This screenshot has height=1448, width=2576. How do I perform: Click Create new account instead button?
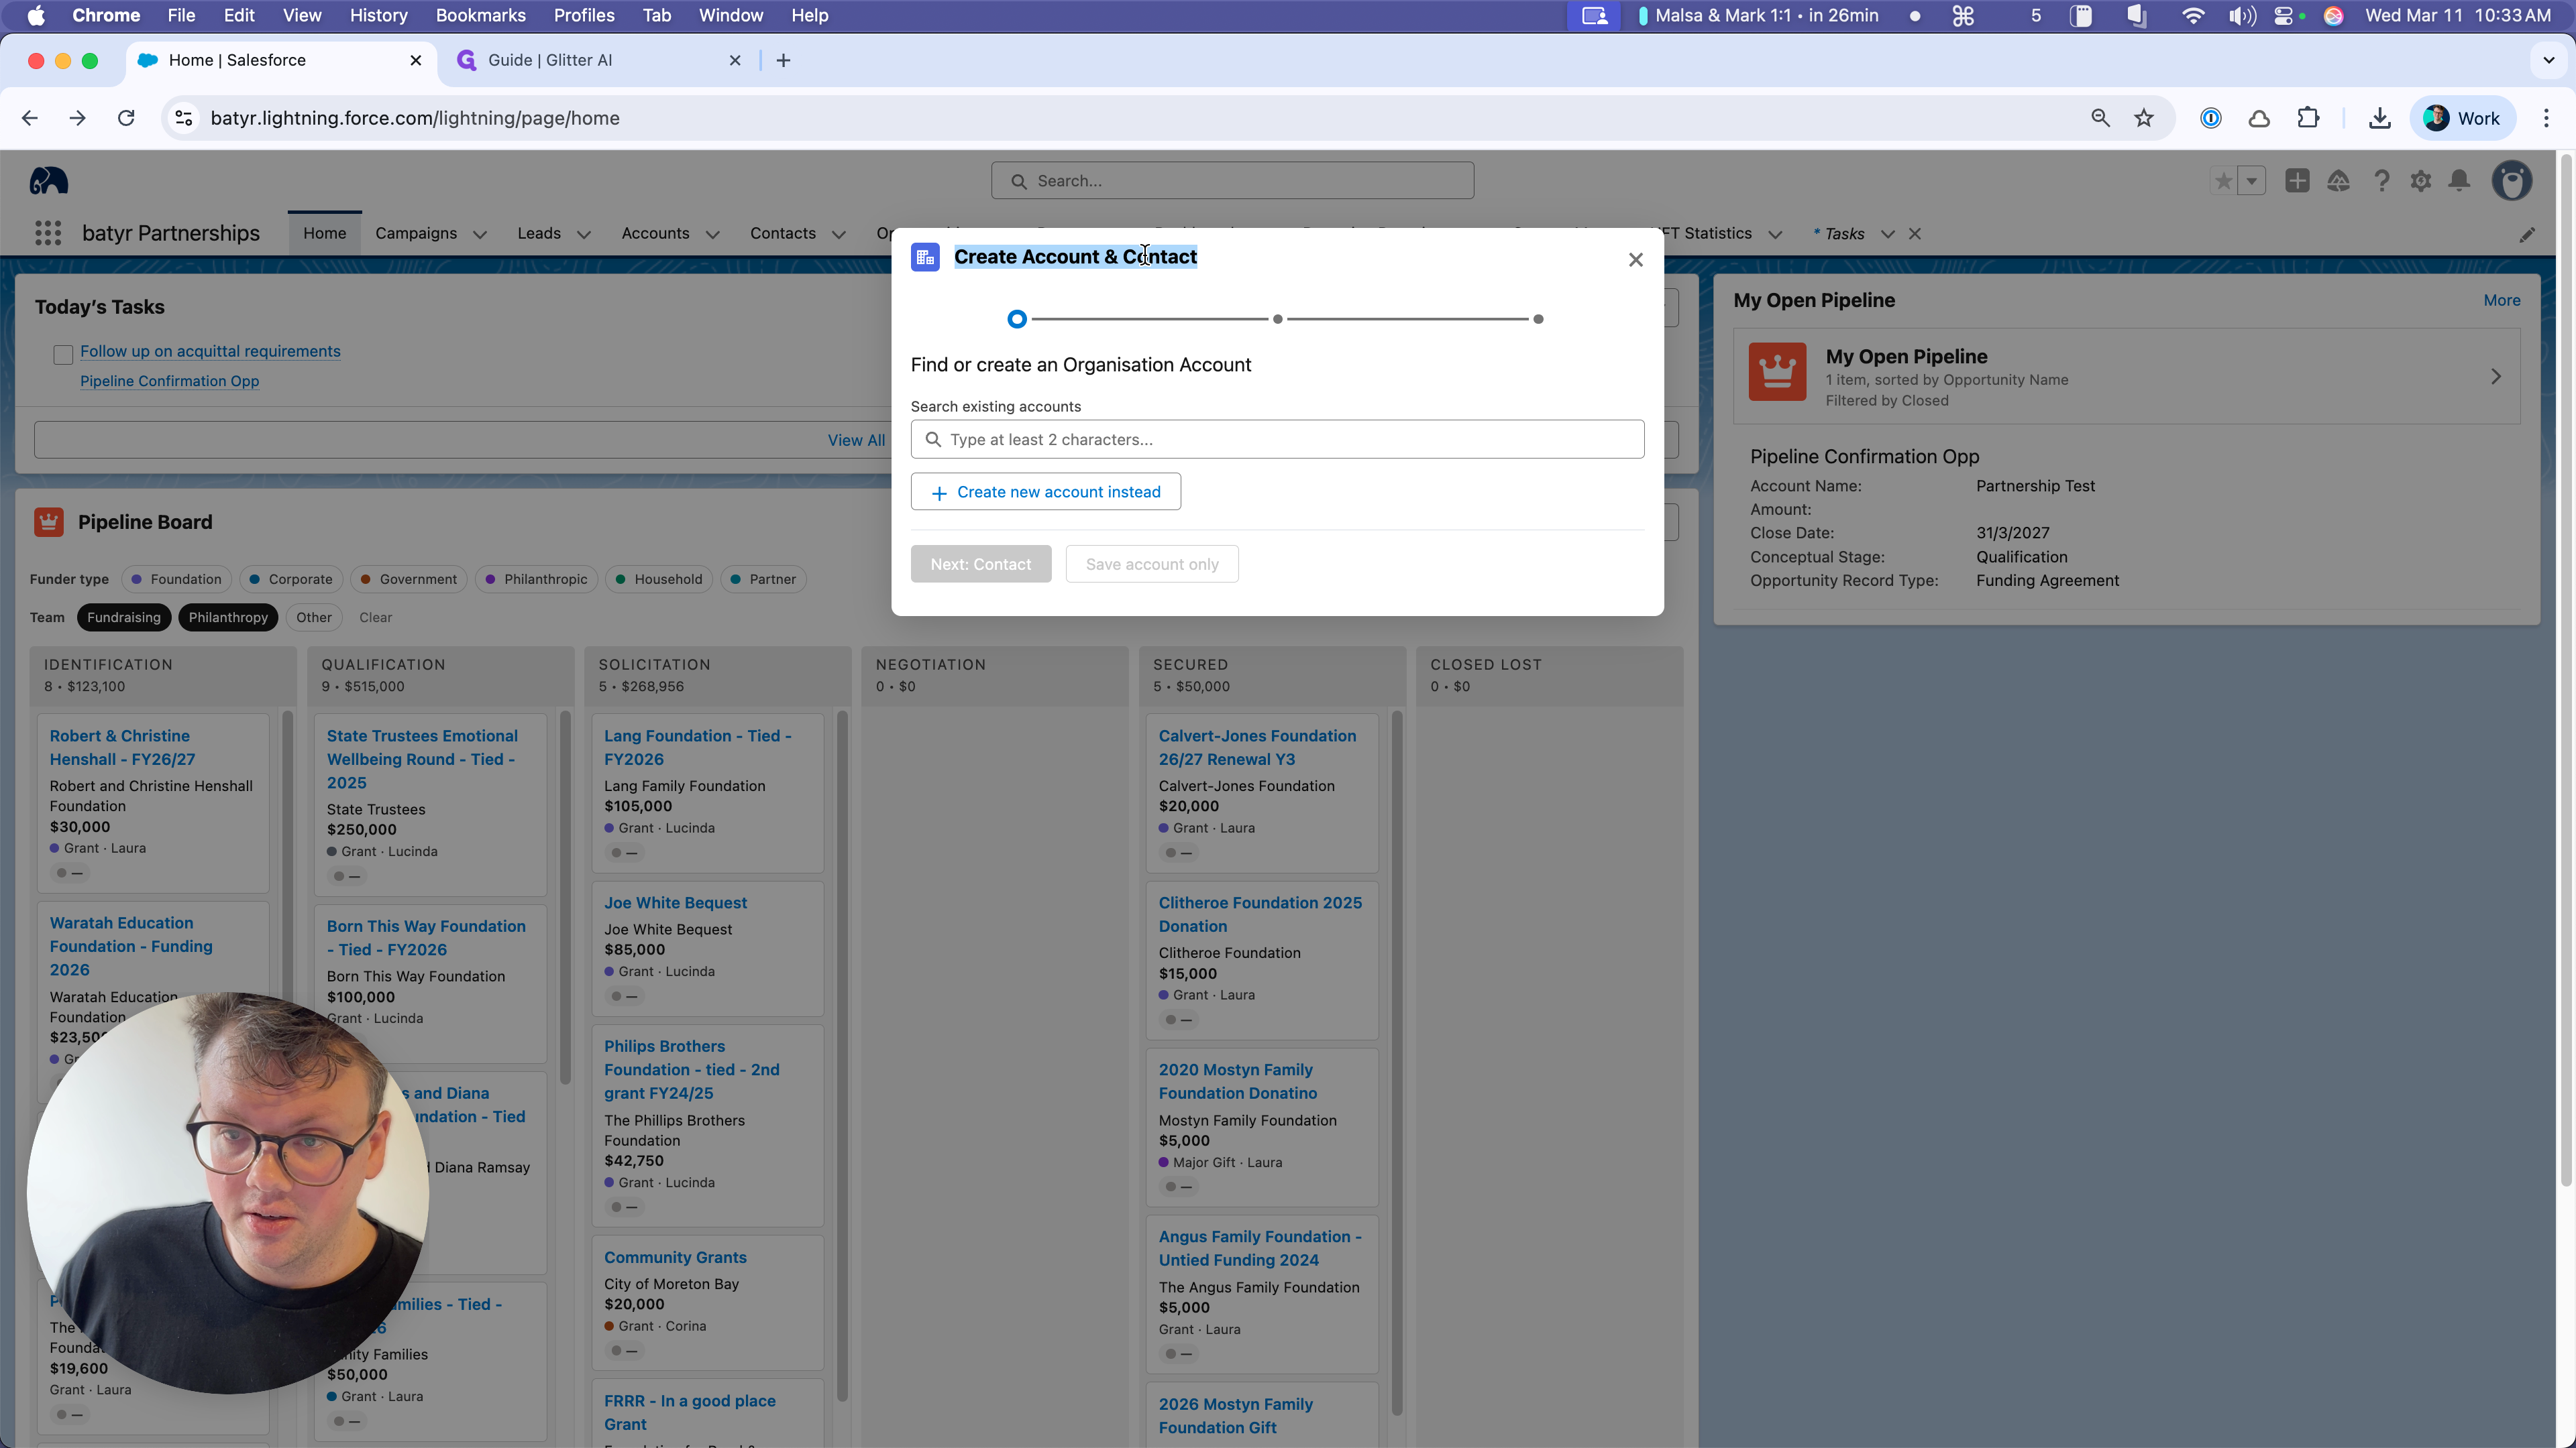coord(1045,491)
